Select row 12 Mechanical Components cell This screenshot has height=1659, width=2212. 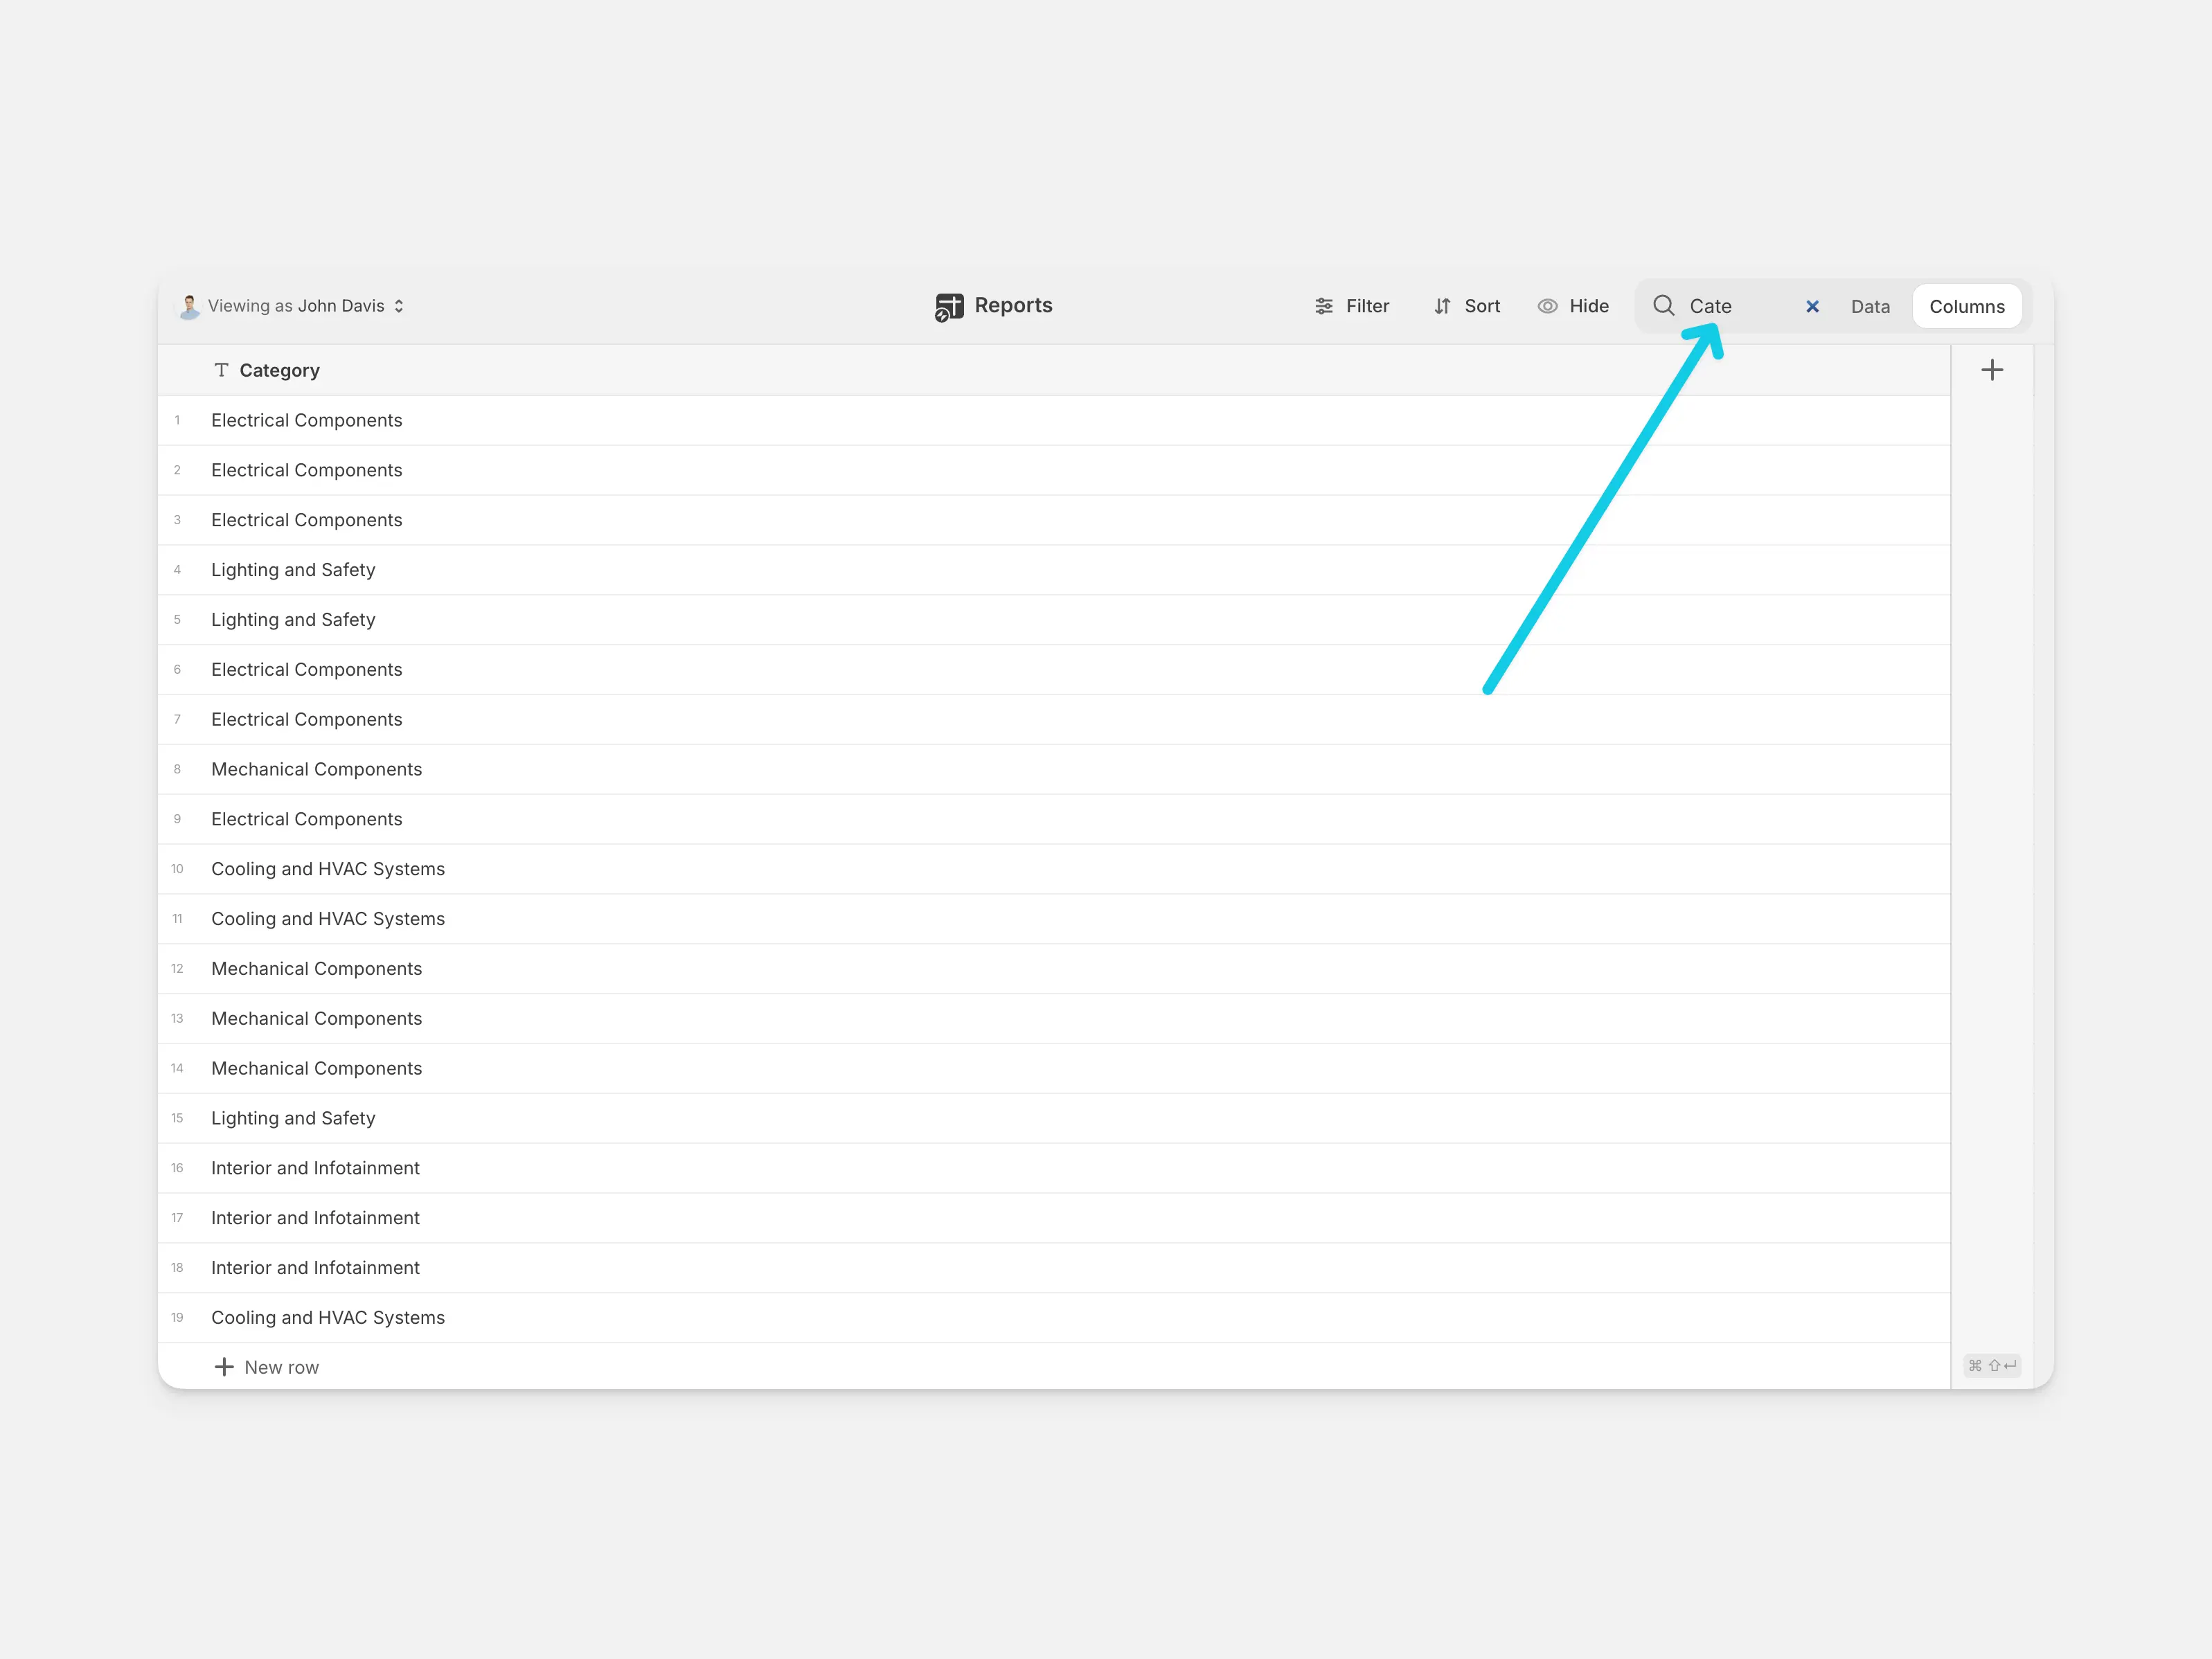click(1054, 969)
